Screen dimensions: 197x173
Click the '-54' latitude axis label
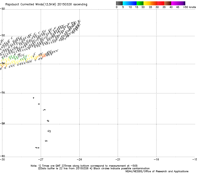[x=2, y=63]
